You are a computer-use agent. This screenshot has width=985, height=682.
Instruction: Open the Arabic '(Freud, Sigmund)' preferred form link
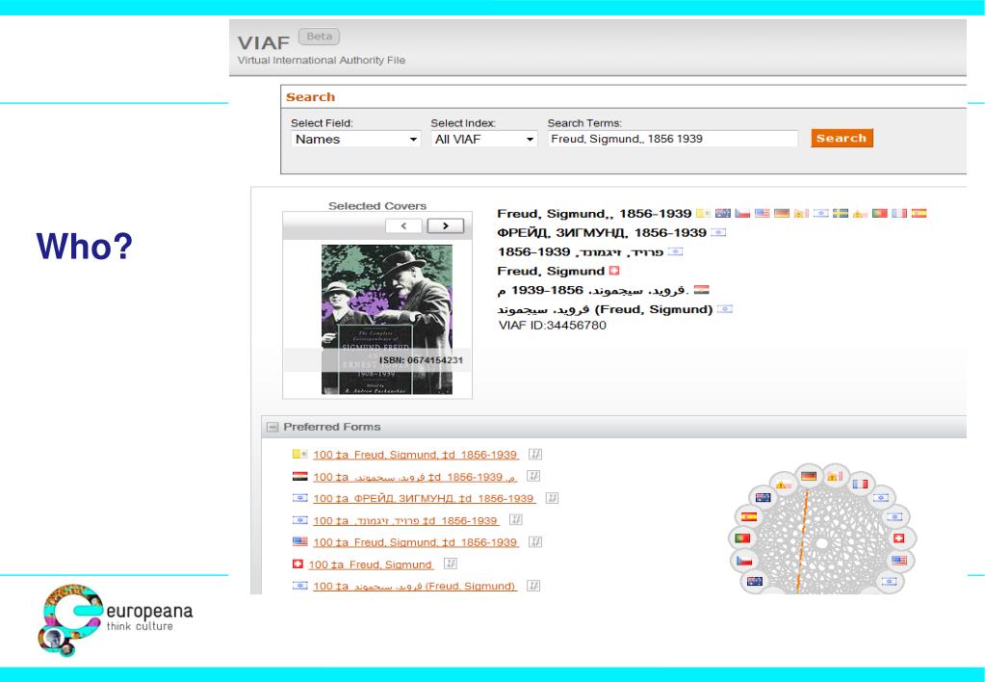pos(415,587)
